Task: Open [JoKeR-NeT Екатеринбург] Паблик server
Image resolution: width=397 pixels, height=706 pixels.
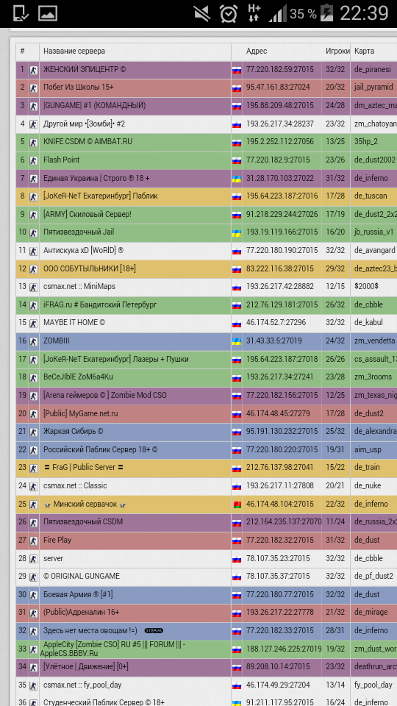Action: pos(101,196)
